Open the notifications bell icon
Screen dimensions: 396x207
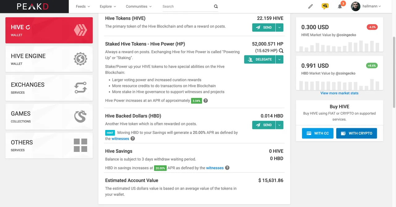click(x=340, y=6)
